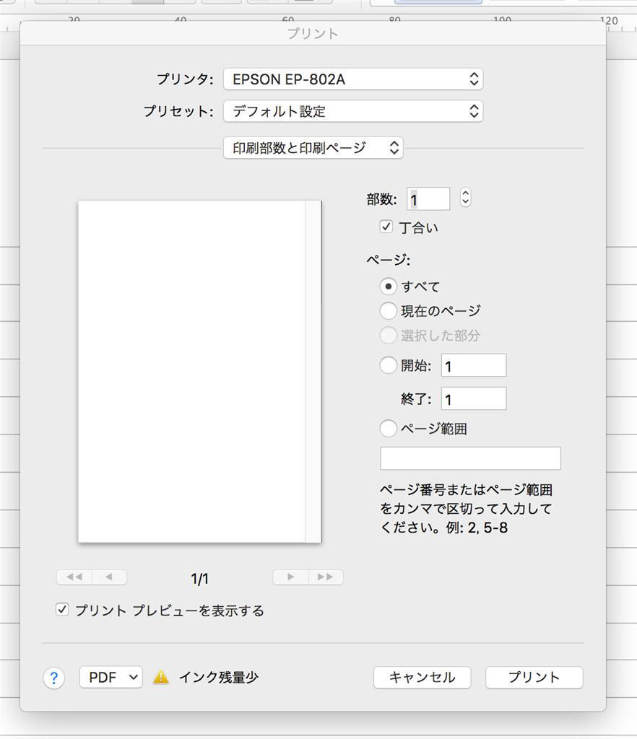Select the 現在のページ radio button

(388, 310)
